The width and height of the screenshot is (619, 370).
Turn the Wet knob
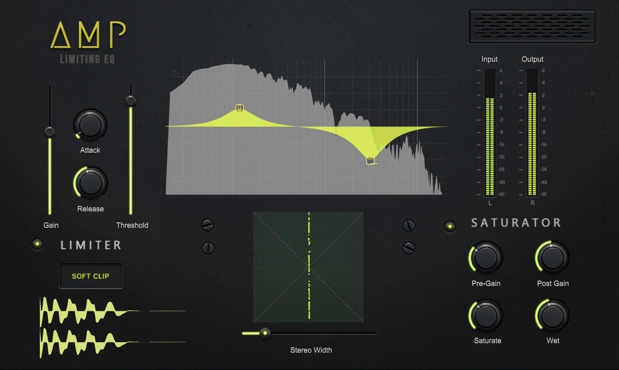click(x=553, y=316)
